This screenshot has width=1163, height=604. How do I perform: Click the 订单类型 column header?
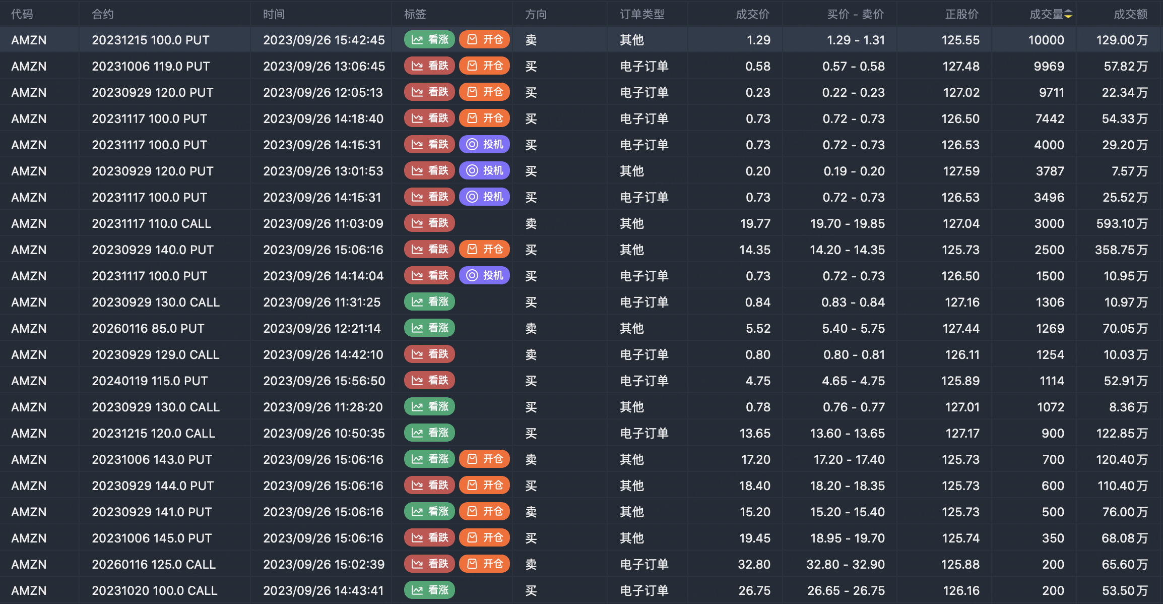click(642, 14)
